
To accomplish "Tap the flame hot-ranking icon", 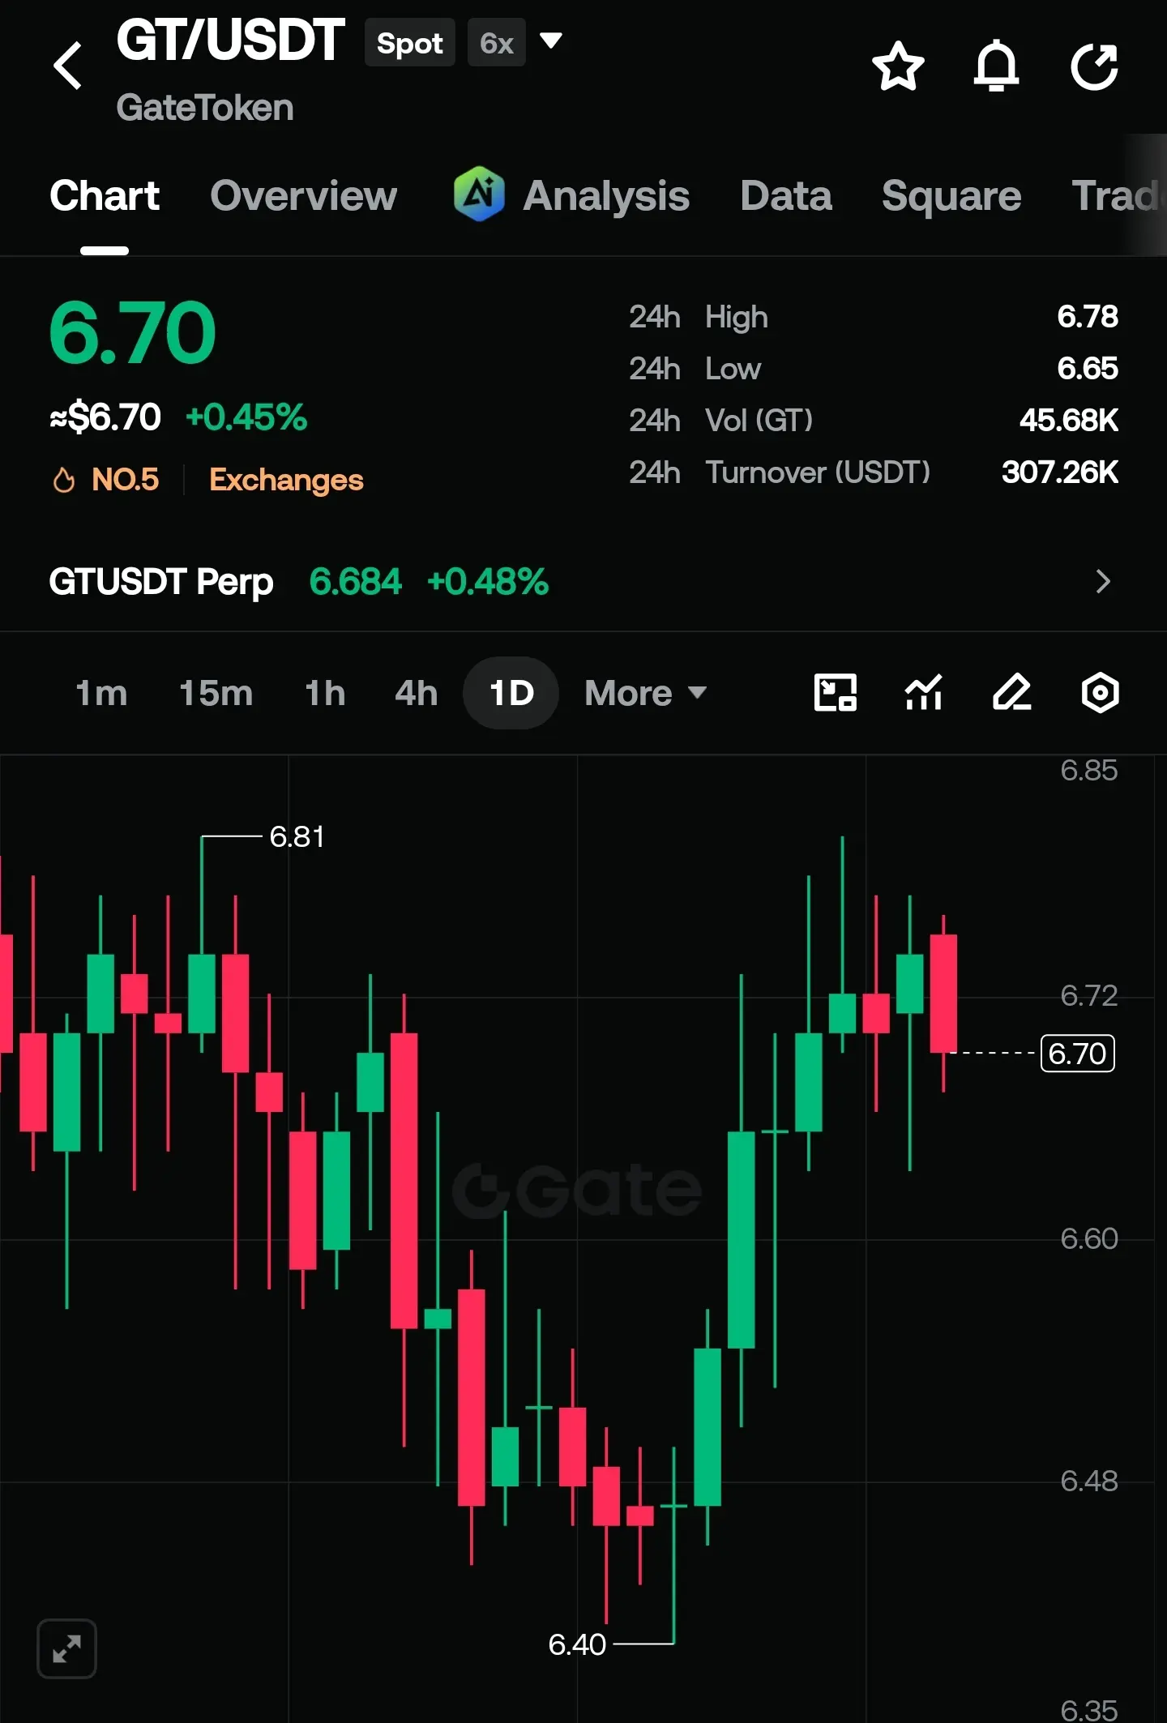I will click(x=64, y=480).
